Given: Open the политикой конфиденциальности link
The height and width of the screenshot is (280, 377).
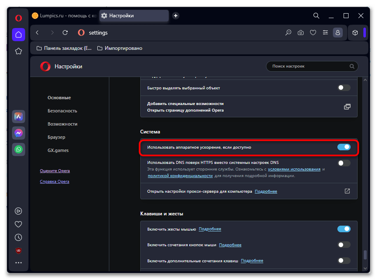Looking at the screenshot, I should point(180,176).
